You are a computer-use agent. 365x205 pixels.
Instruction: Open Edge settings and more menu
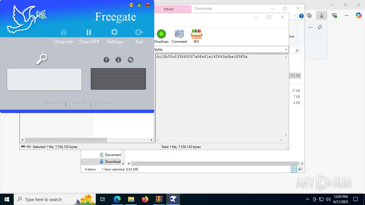347,15
